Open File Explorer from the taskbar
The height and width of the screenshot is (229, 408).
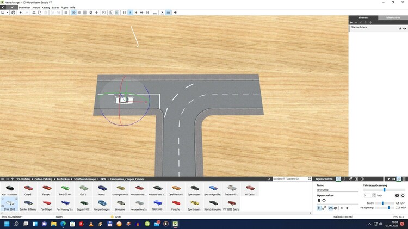pyautogui.click(x=54, y=224)
